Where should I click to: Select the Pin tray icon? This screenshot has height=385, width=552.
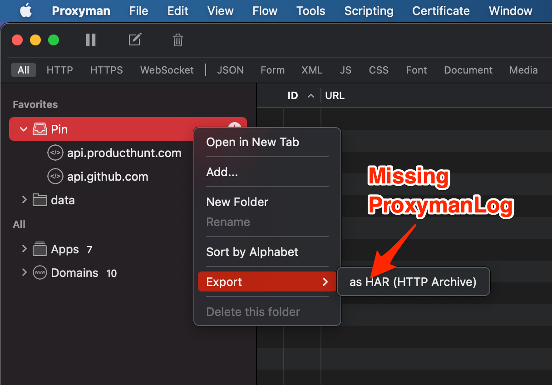coord(39,129)
